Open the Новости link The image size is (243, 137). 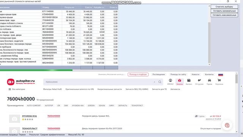click(196, 75)
